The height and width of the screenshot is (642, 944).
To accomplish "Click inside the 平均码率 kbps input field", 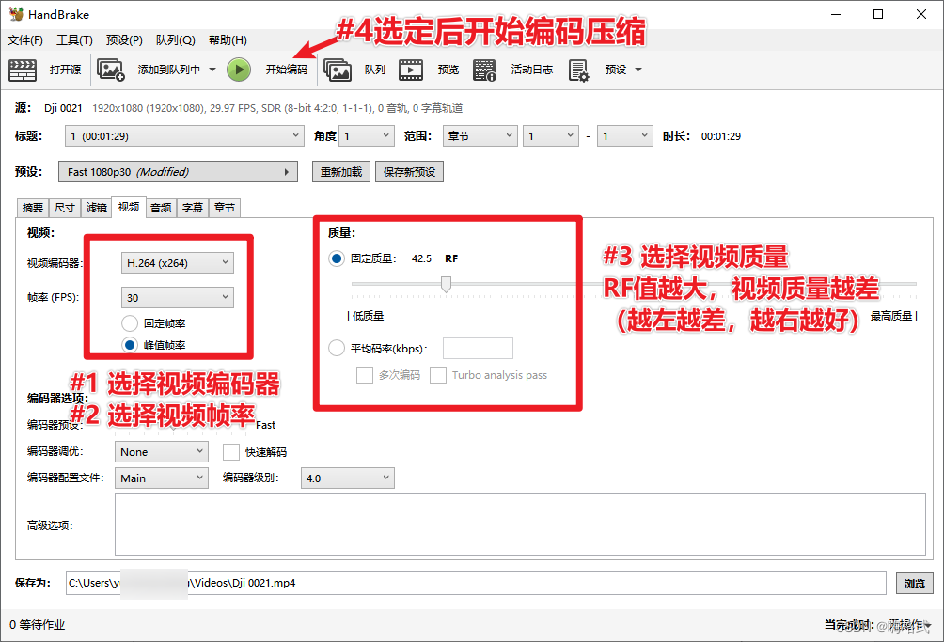I will click(x=478, y=348).
